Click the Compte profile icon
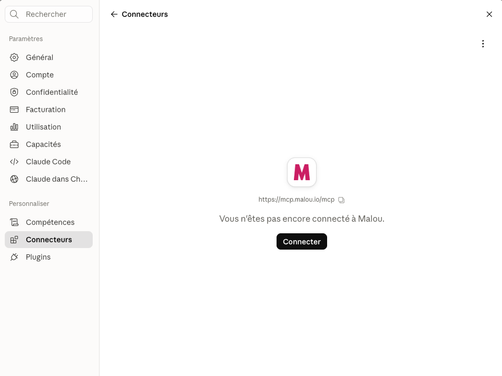Viewport: 502px width, 376px height. 14,75
